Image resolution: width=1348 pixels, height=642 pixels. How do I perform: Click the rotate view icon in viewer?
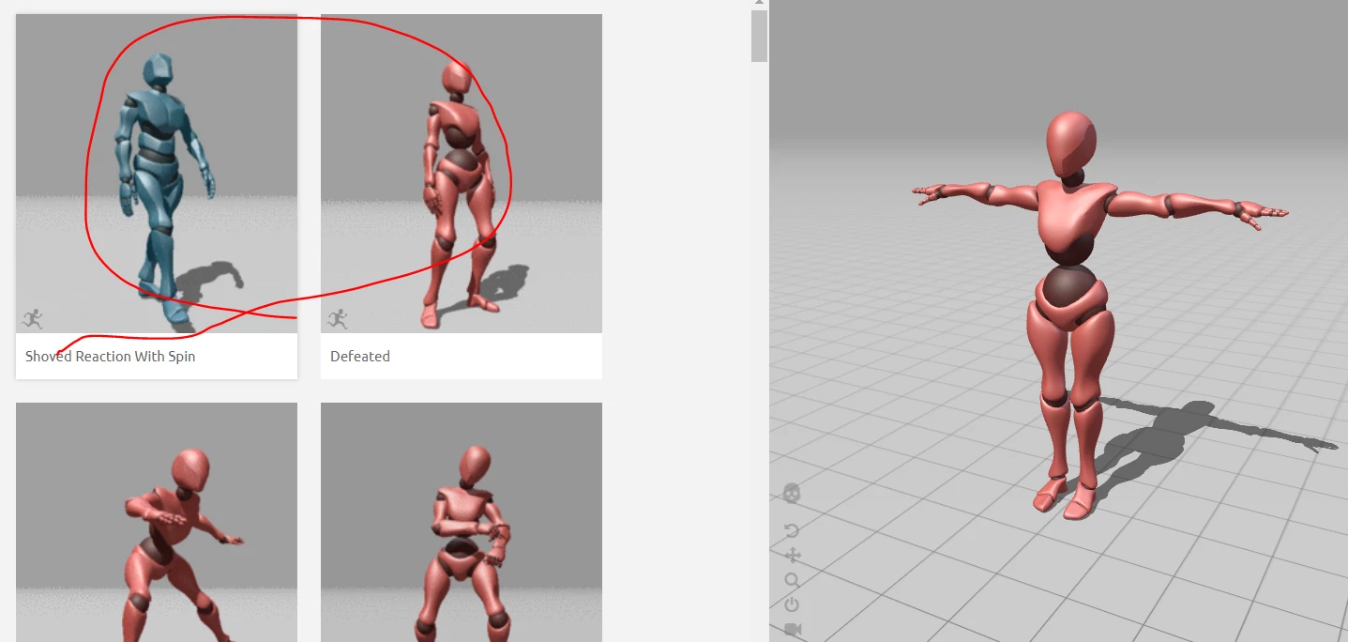792,531
